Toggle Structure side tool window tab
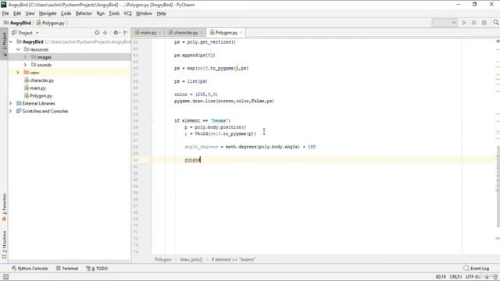Image resolution: width=500 pixels, height=281 pixels. tap(4, 244)
